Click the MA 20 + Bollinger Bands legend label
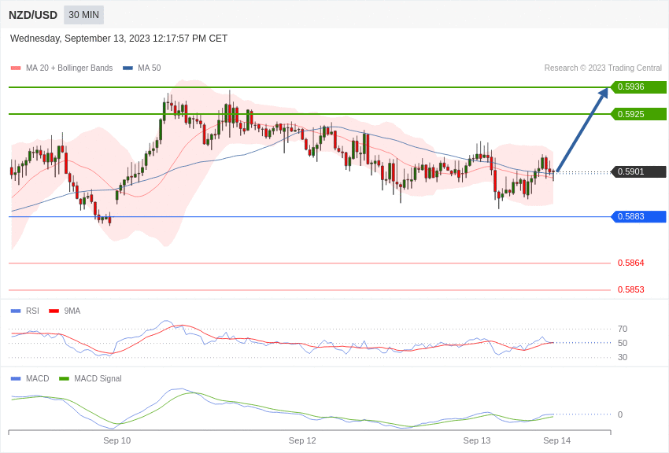This screenshot has width=669, height=453. point(69,68)
